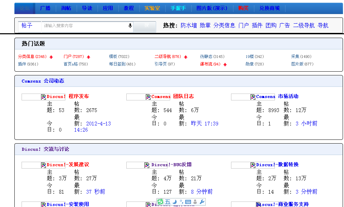
Task: Open latest post dated 2012-4-13 14:26
Action: coord(92,127)
